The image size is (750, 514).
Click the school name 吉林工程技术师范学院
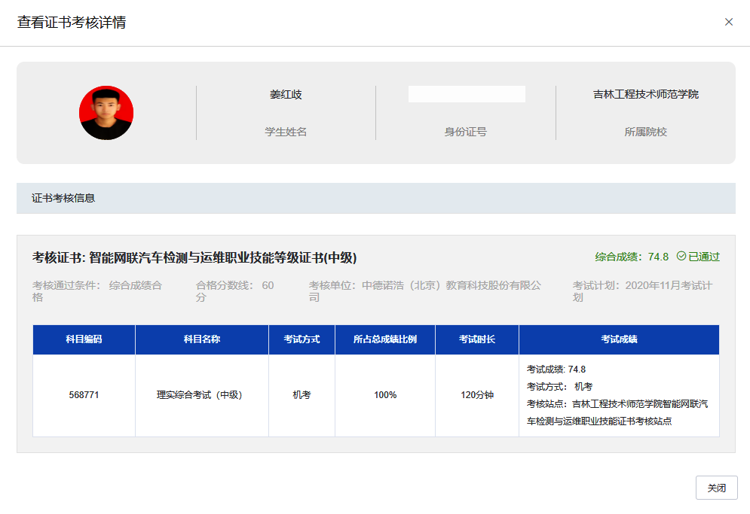coord(645,95)
